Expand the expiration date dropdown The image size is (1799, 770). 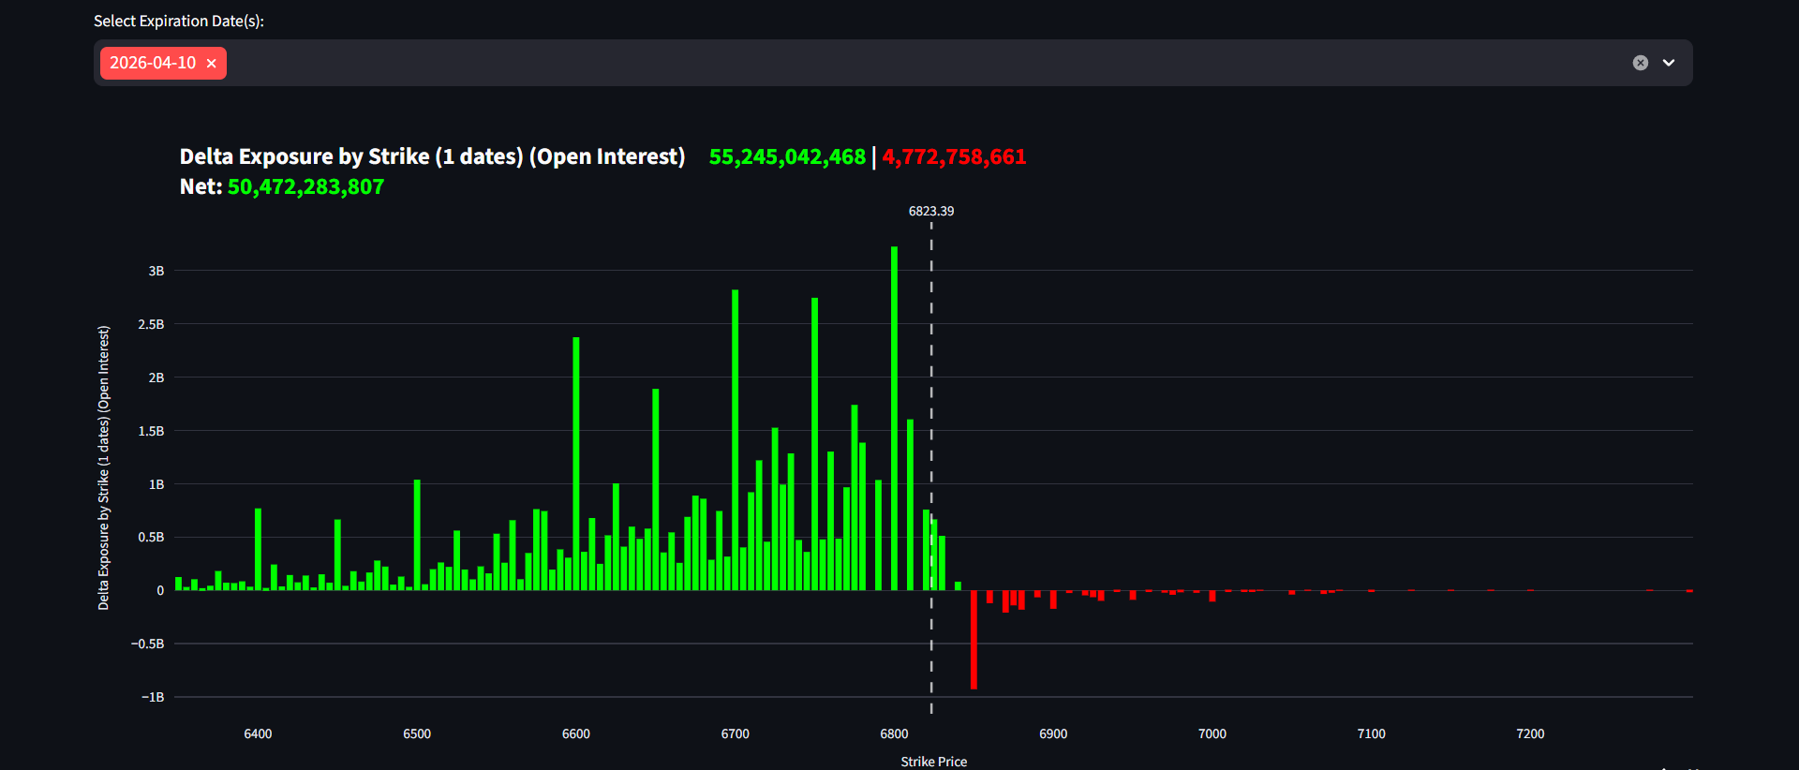pos(1669,63)
